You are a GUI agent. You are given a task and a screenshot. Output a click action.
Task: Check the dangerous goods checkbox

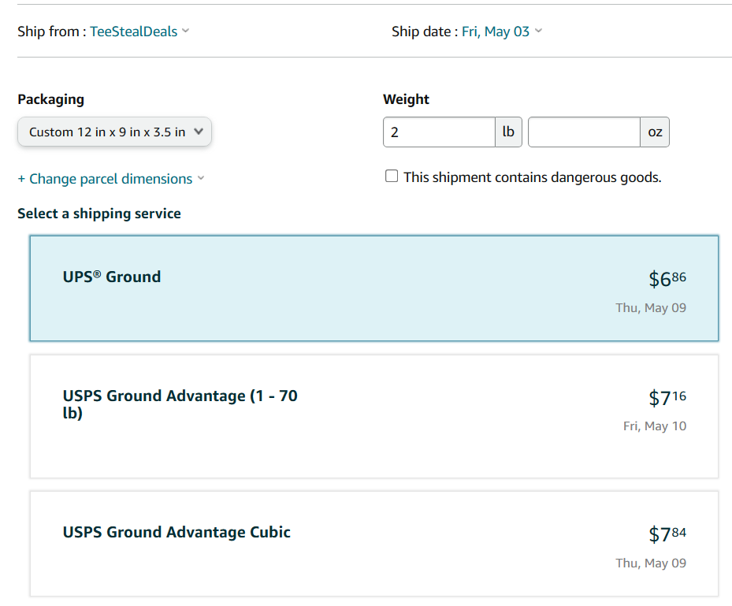392,176
